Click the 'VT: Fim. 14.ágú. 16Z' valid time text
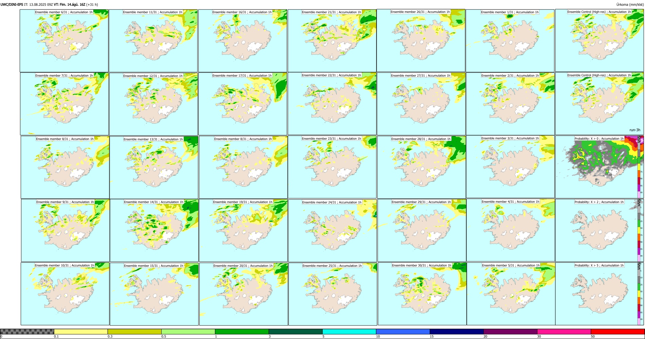Viewport: 645px width, 339px height. tap(70, 4)
